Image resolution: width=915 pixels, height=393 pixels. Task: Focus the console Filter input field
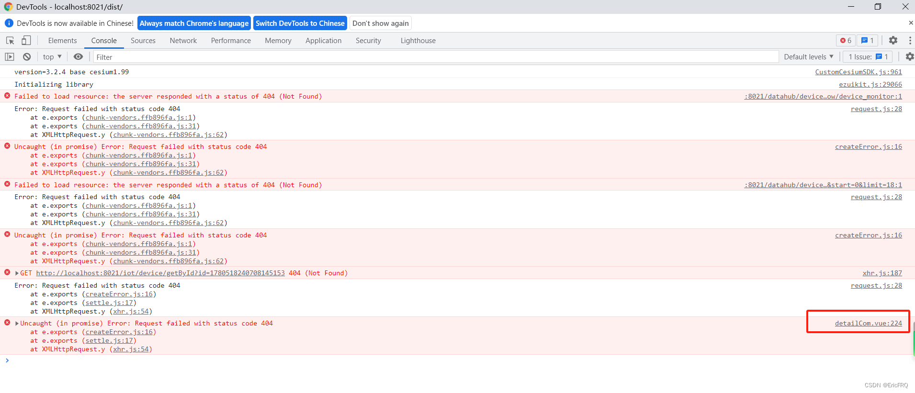436,57
